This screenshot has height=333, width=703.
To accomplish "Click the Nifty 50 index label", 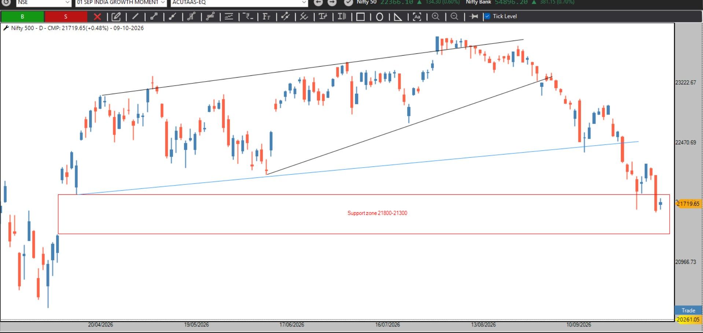I will coord(367,2).
